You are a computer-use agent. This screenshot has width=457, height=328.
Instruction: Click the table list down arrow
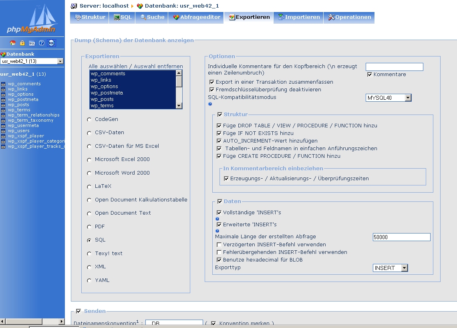[179, 106]
